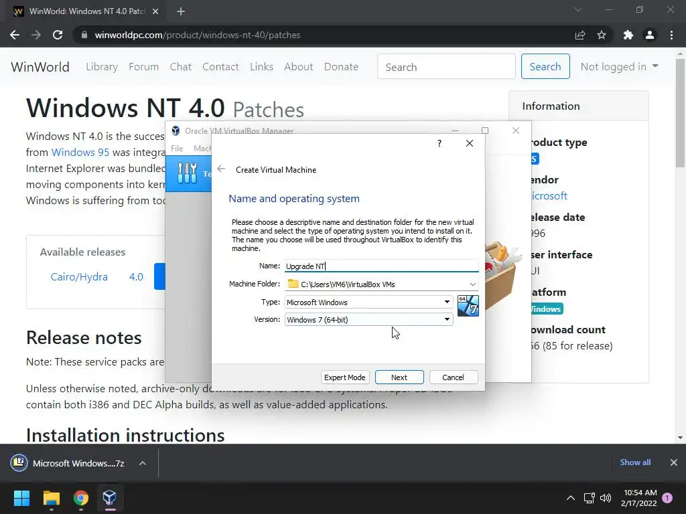Click the VirtualBox Tools icon

point(188,173)
